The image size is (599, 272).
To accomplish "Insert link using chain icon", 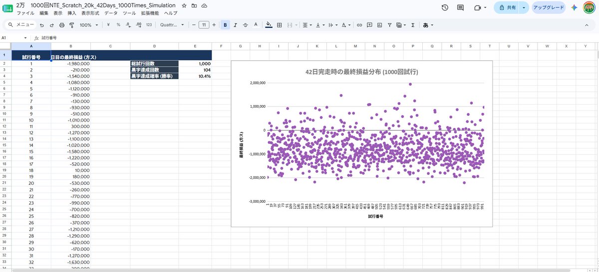I will coord(359,24).
